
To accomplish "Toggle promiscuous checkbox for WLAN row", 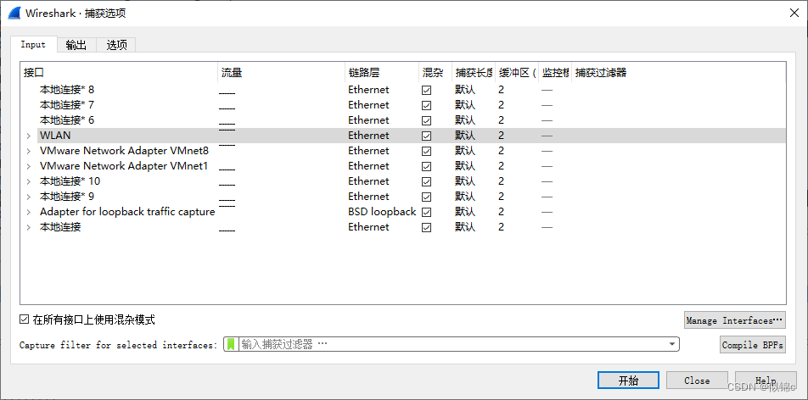I will tap(426, 136).
